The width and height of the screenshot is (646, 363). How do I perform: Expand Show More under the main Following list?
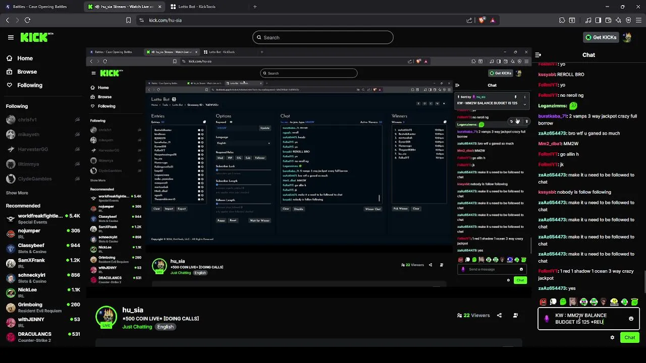[17, 193]
